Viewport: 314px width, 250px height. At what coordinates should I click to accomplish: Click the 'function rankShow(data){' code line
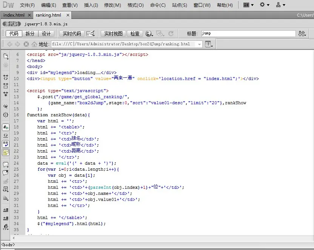coord(58,115)
